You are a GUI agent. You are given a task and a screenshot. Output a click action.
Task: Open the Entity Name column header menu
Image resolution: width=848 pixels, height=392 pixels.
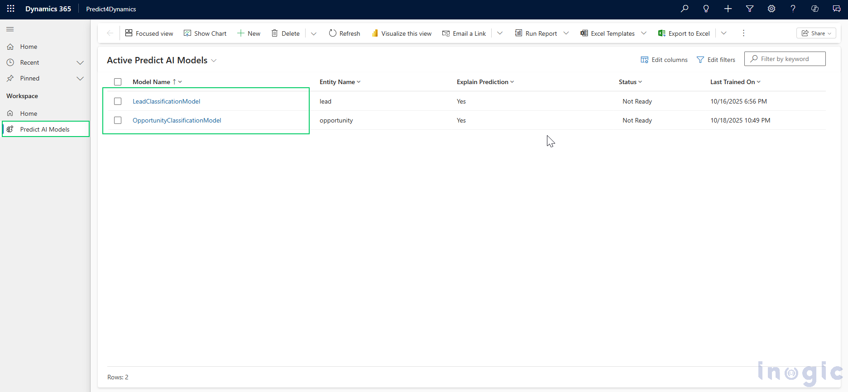pyautogui.click(x=340, y=82)
